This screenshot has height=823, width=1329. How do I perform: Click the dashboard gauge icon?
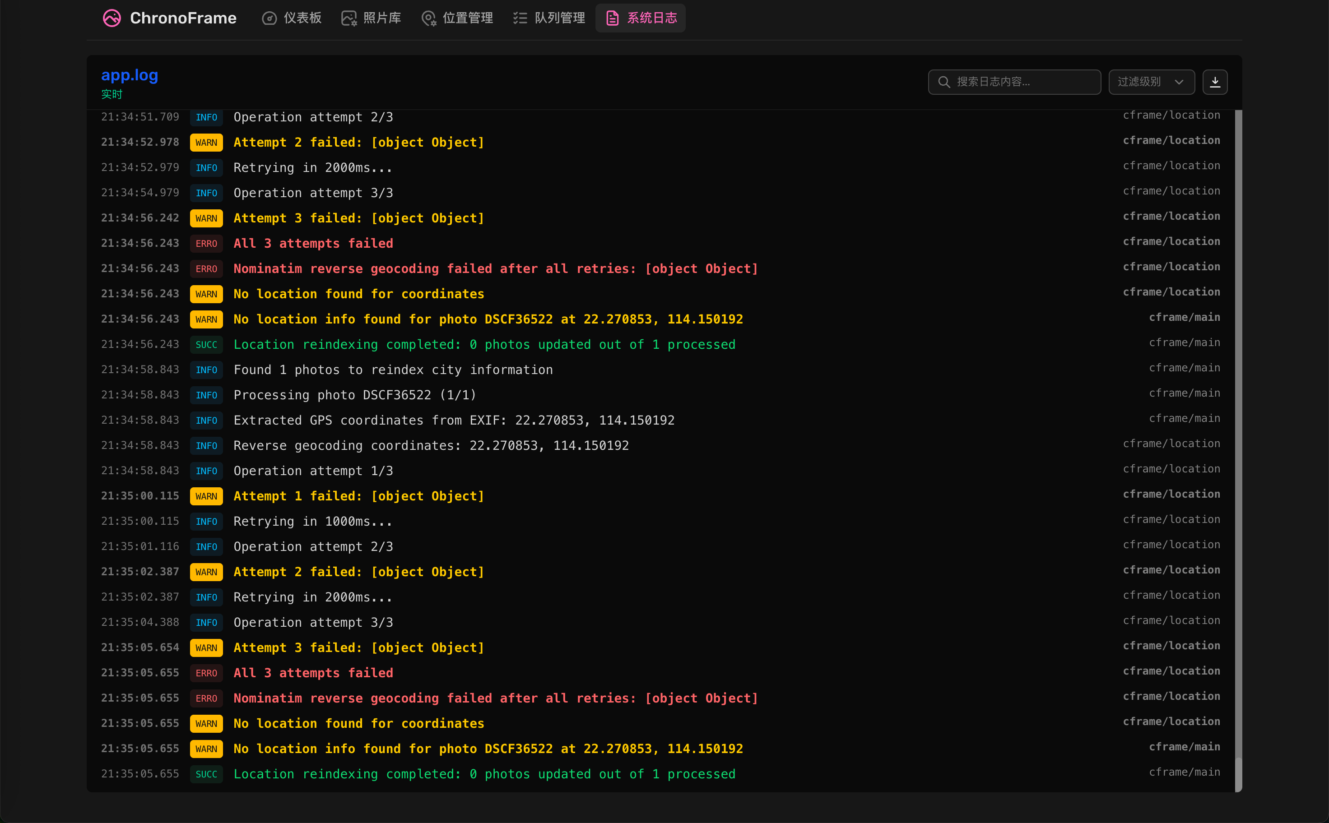click(269, 18)
